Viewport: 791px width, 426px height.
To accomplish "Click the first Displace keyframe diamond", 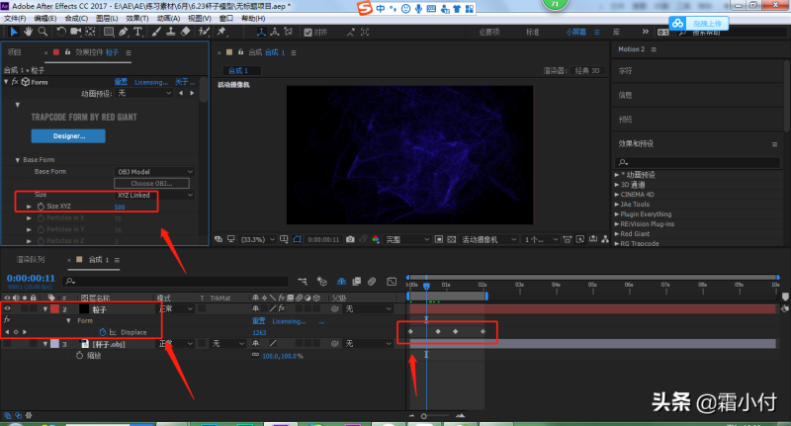I will pos(410,331).
